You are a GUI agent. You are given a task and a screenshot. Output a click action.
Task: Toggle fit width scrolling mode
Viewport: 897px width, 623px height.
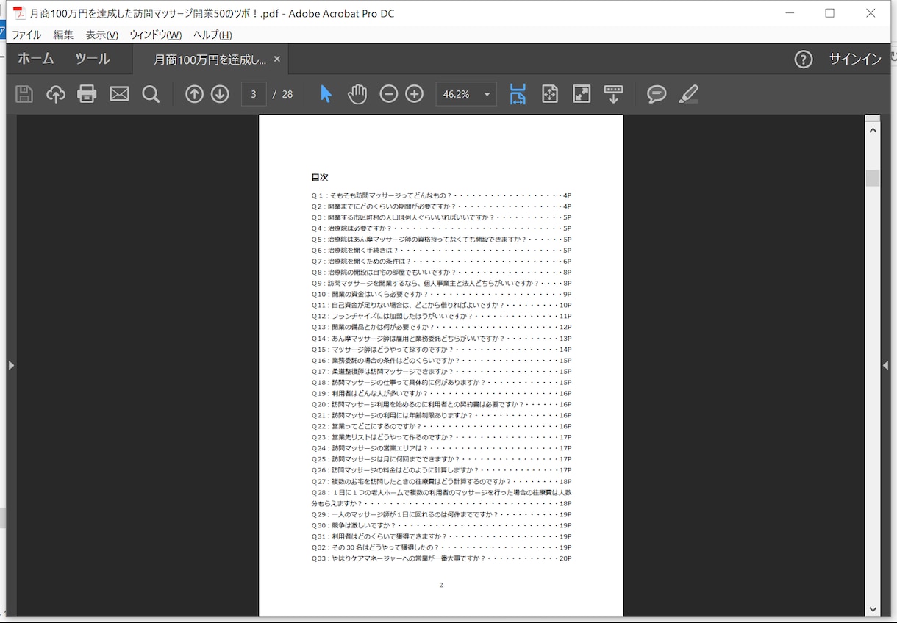(518, 94)
